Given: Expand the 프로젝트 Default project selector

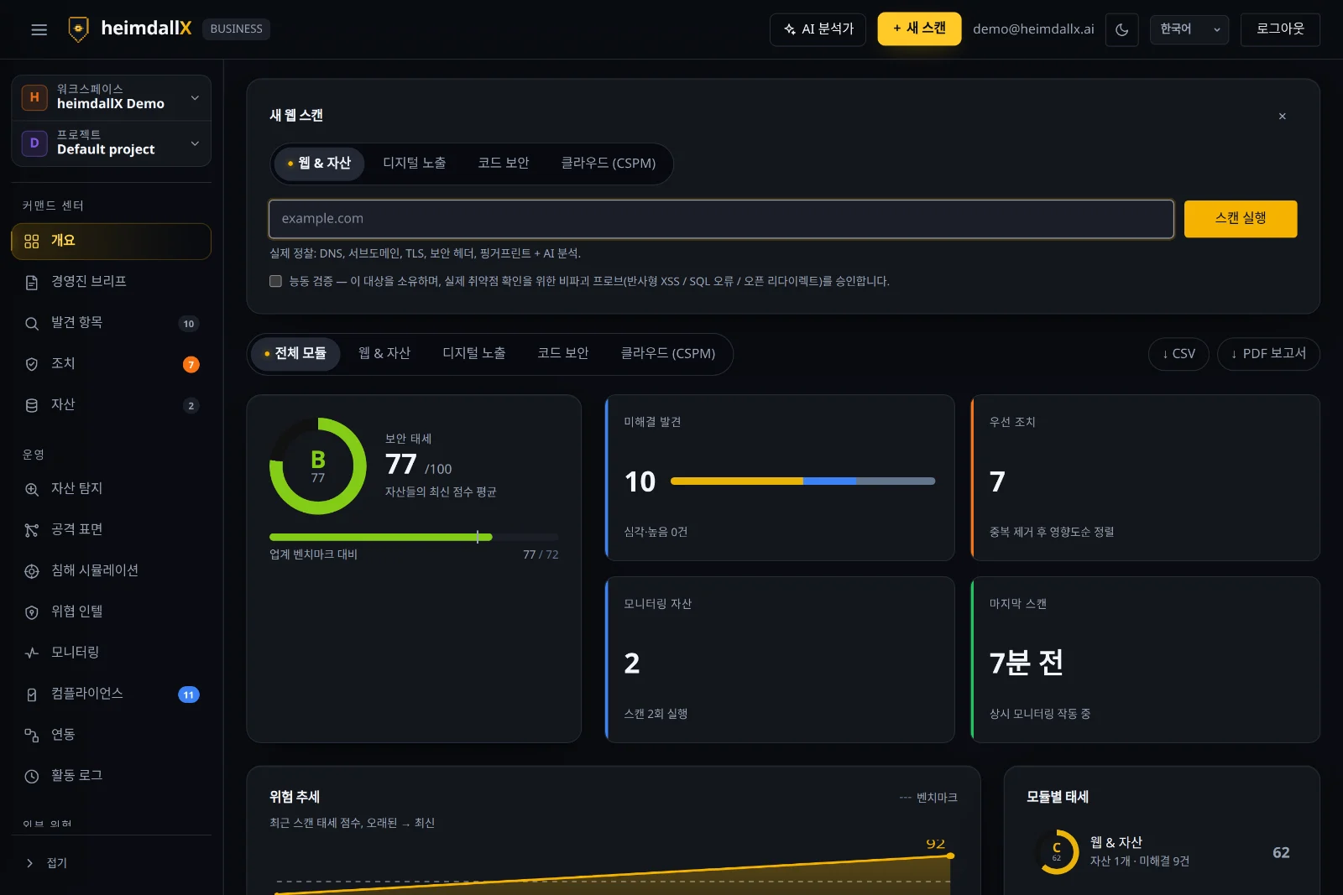Looking at the screenshot, I should coord(111,143).
